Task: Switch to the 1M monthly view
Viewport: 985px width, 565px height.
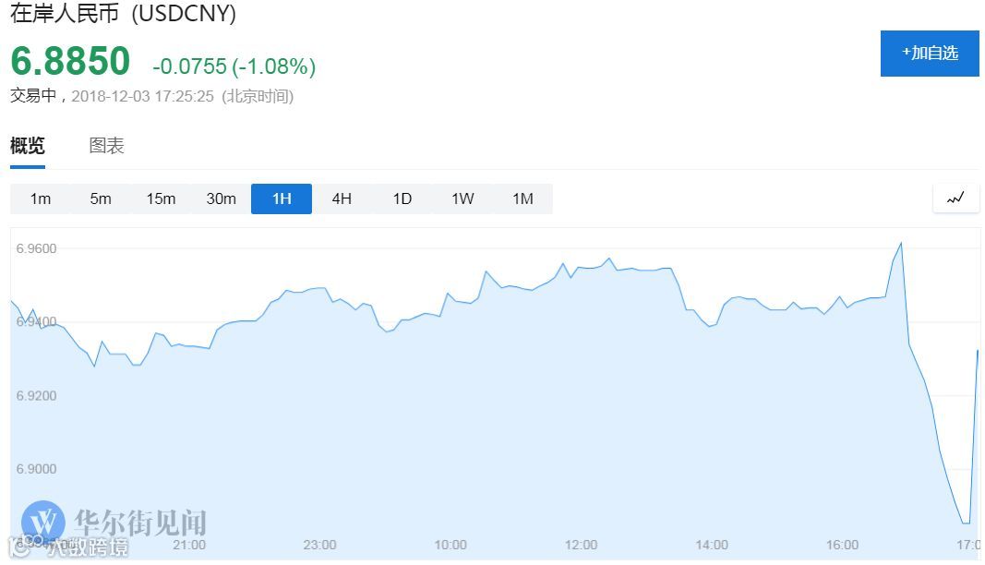Action: click(x=523, y=198)
